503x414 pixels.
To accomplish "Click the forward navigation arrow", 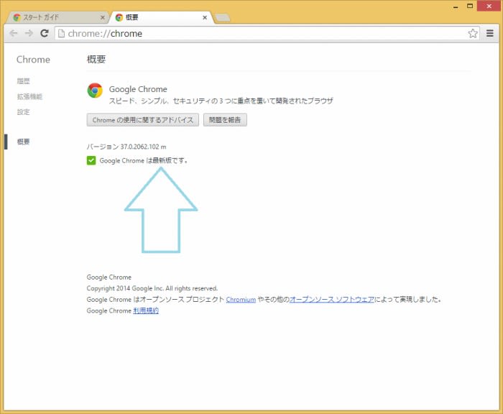I will (x=29, y=33).
